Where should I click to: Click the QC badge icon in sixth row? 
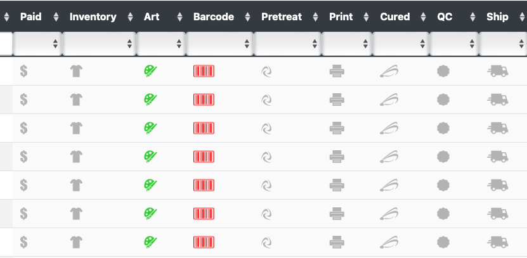pos(443,214)
